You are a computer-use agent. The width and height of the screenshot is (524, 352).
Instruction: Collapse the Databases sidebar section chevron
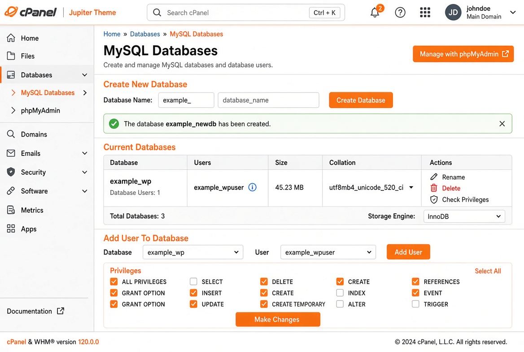click(x=85, y=75)
